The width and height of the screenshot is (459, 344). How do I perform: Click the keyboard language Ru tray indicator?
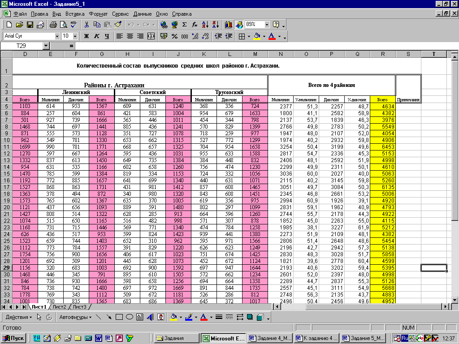click(405, 338)
